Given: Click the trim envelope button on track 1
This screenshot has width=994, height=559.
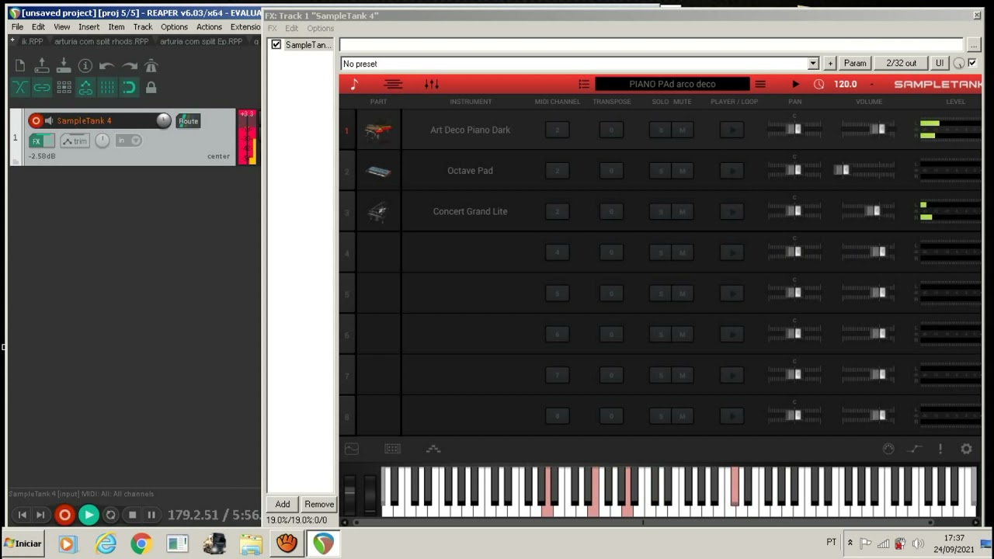Looking at the screenshot, I should 75,141.
